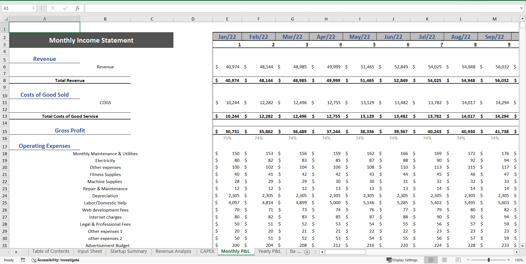The width and height of the screenshot is (526, 264).
Task: Open the CAPEX worksheet tab
Action: pos(207,251)
